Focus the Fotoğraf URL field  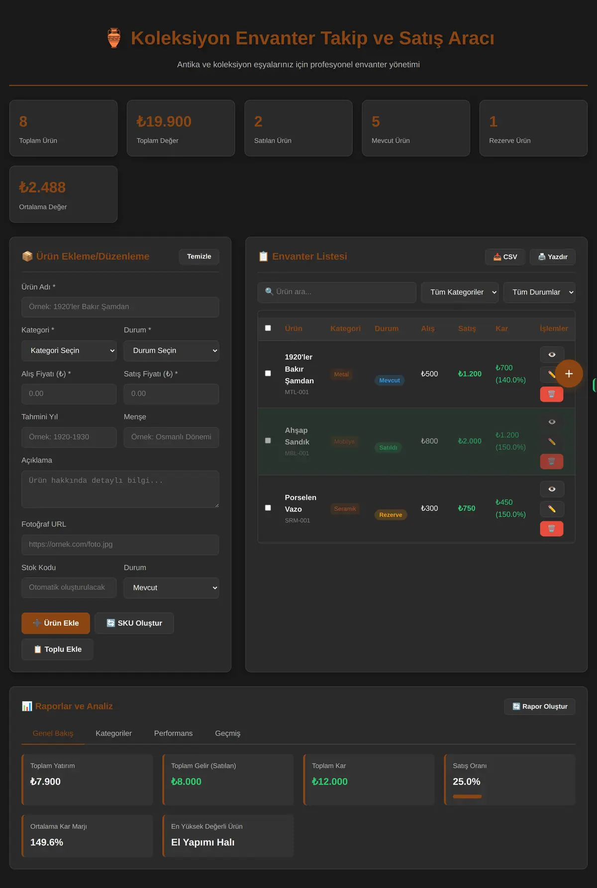[120, 545]
